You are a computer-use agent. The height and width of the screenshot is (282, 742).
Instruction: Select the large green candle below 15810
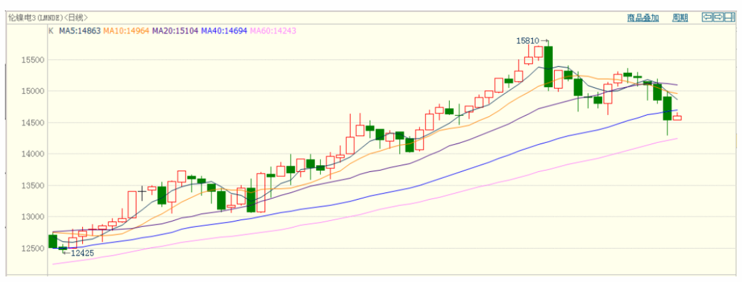[x=548, y=66]
